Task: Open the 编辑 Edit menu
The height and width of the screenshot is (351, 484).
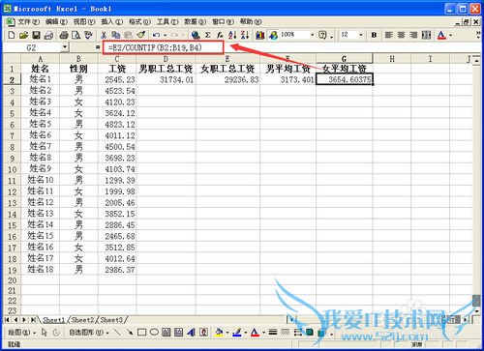Action: point(56,21)
